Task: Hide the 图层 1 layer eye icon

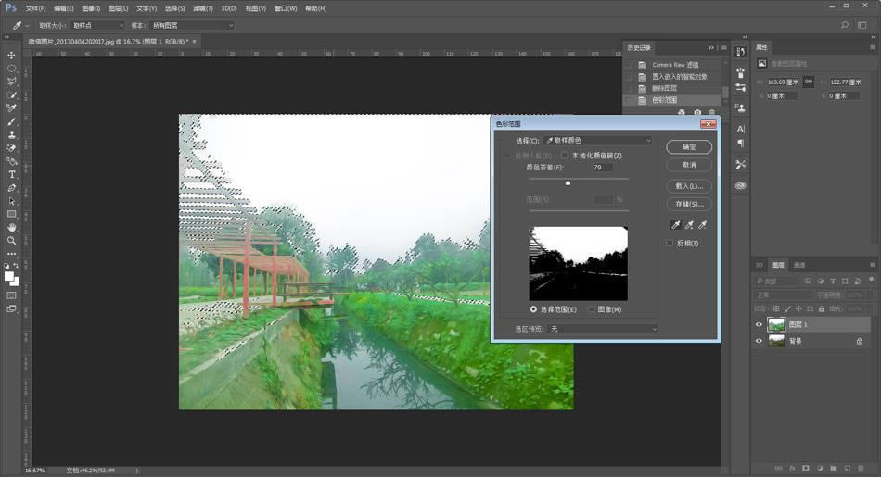Action: point(759,324)
